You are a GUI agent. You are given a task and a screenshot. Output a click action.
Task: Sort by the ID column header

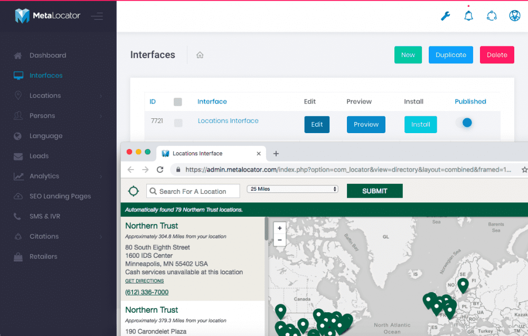pos(153,101)
